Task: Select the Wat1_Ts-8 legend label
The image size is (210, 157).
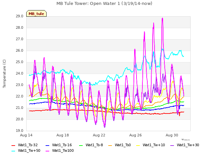Action: 94,145
